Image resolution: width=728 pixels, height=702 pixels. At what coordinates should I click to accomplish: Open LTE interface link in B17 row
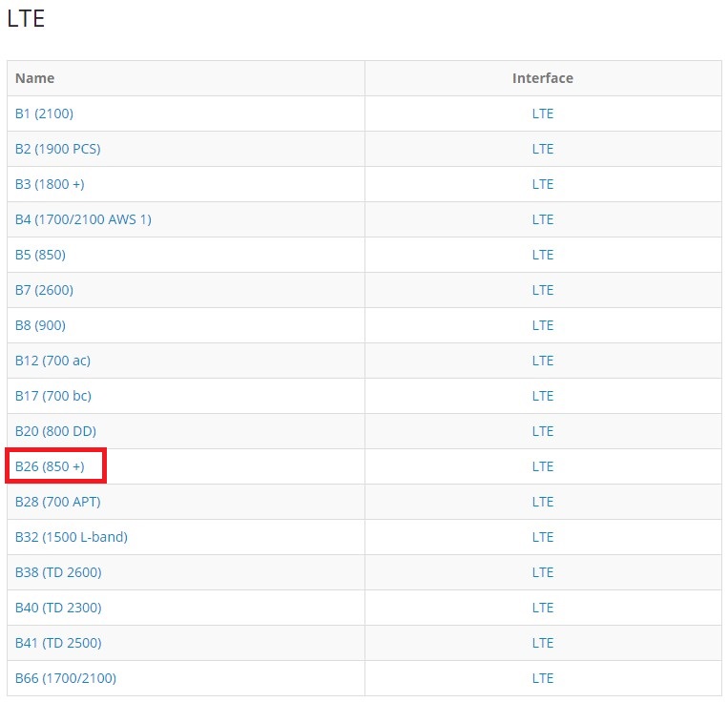543,396
